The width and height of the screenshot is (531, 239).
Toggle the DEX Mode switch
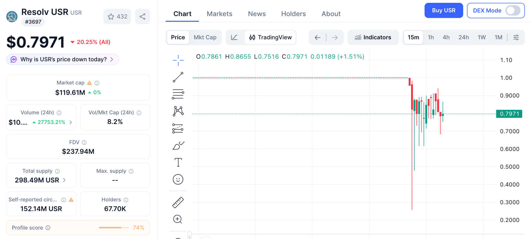coord(513,11)
